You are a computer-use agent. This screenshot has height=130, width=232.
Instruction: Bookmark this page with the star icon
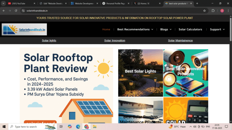(x=205, y=11)
